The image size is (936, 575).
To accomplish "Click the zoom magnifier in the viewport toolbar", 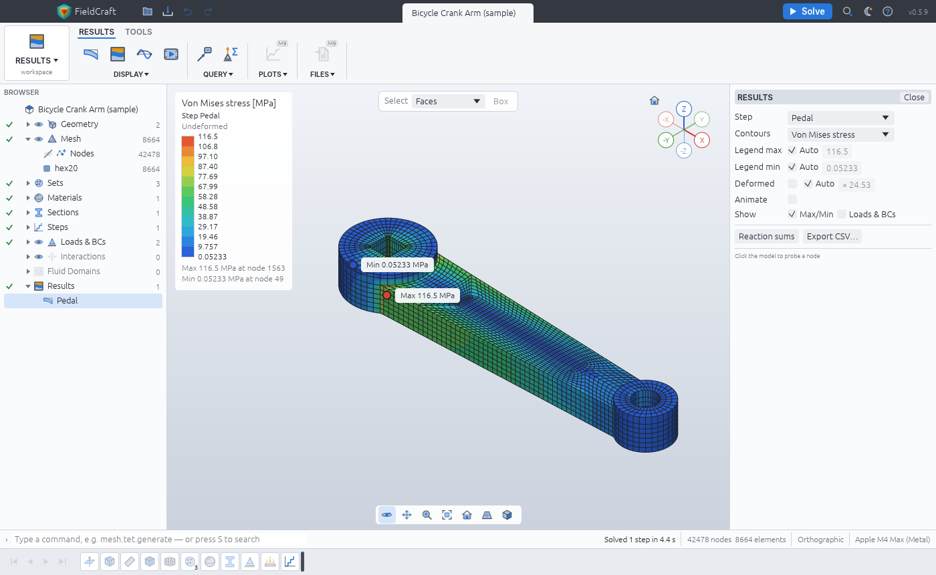I will pyautogui.click(x=427, y=515).
